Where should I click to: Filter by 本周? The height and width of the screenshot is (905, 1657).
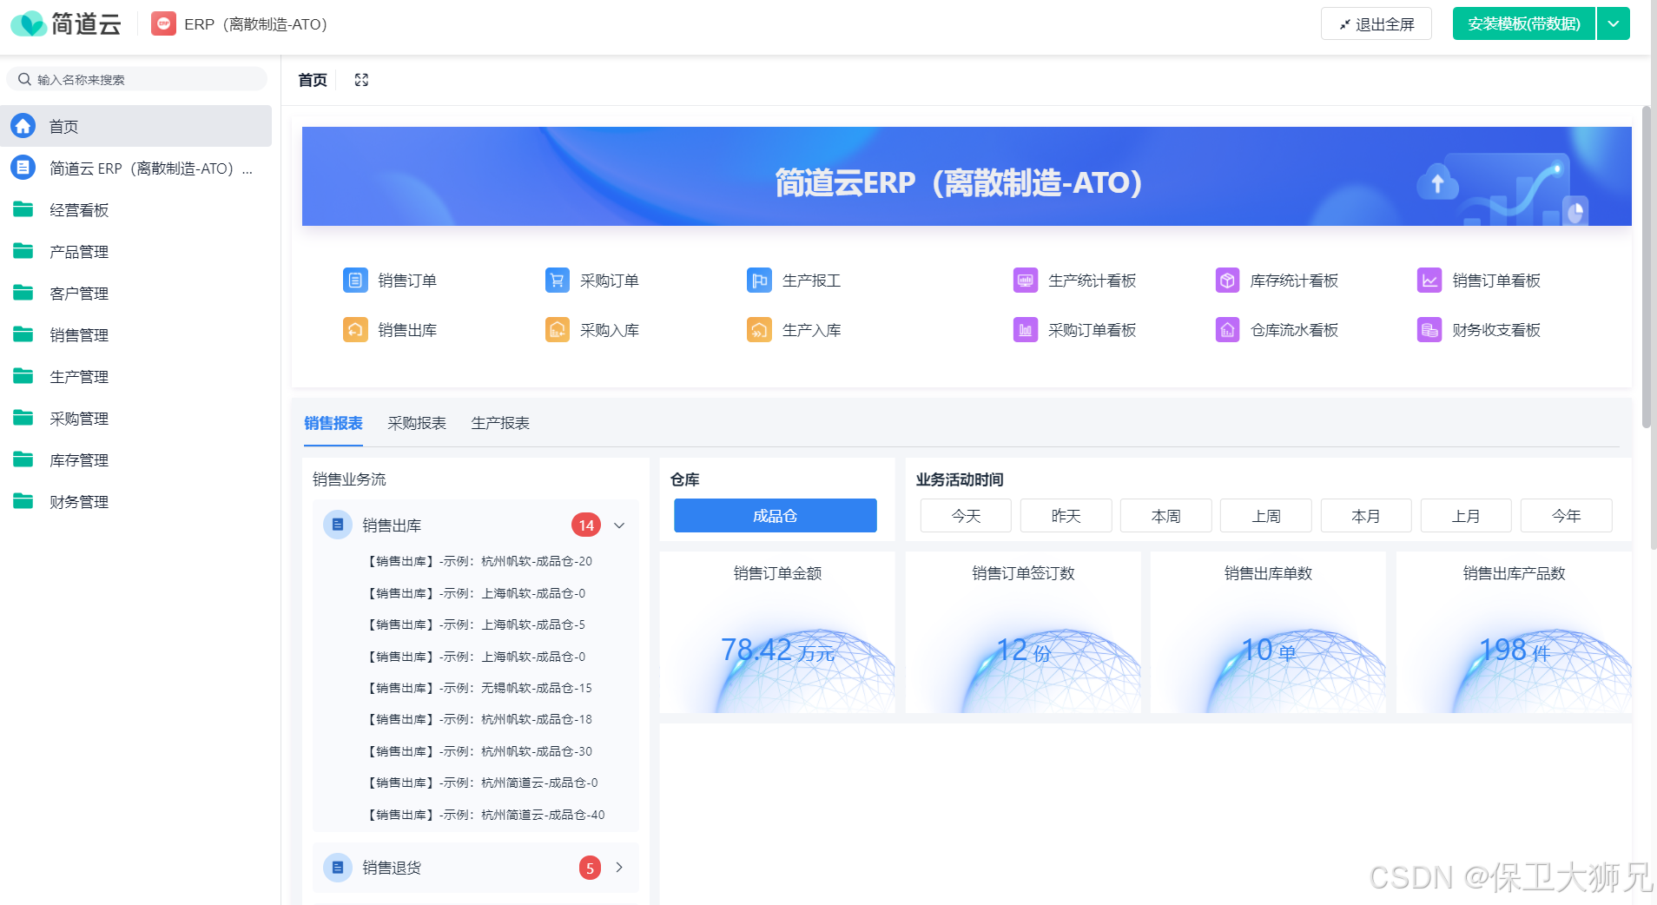pos(1166,515)
